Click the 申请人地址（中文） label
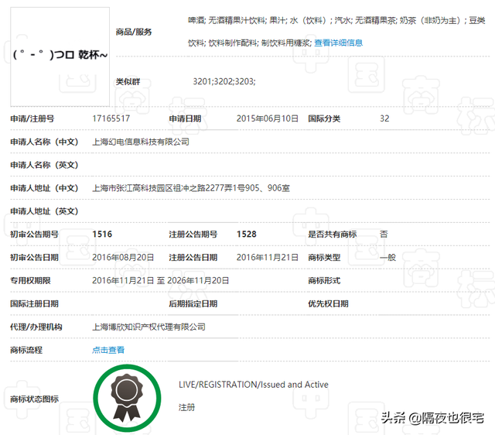 [x=44, y=188]
